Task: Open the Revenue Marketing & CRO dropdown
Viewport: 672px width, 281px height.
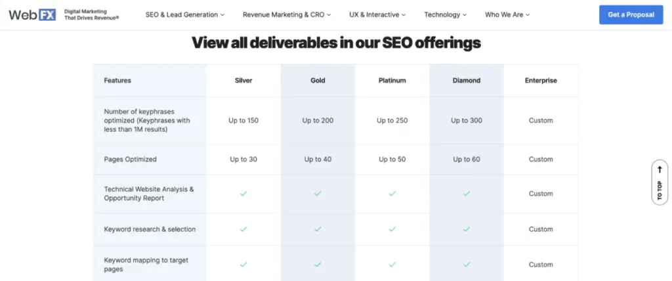Action: [287, 14]
